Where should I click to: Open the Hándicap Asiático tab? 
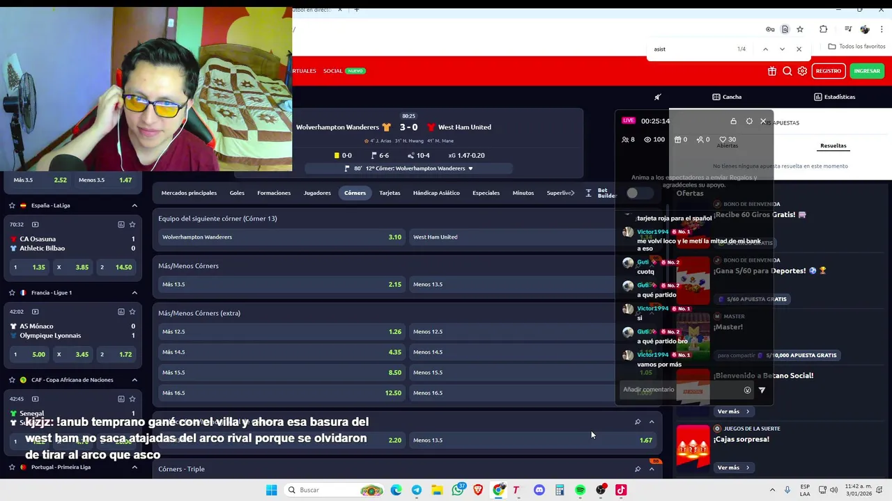tap(436, 193)
